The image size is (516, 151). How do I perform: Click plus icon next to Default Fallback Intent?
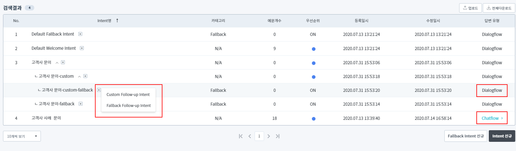80,34
